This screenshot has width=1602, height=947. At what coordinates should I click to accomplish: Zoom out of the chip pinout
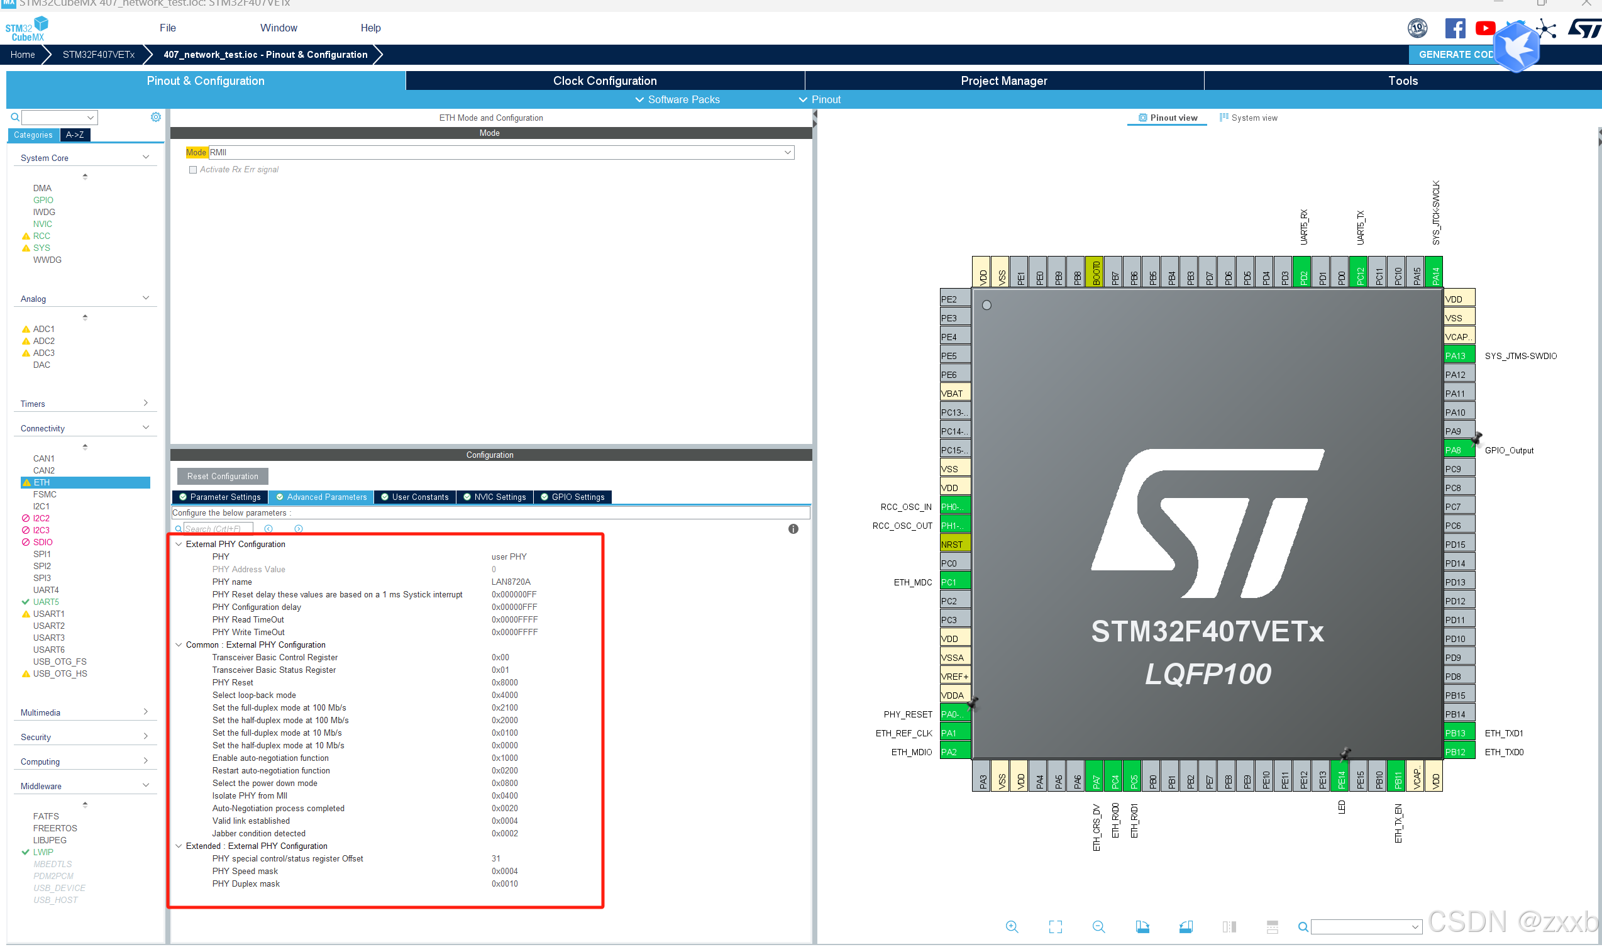click(1098, 927)
